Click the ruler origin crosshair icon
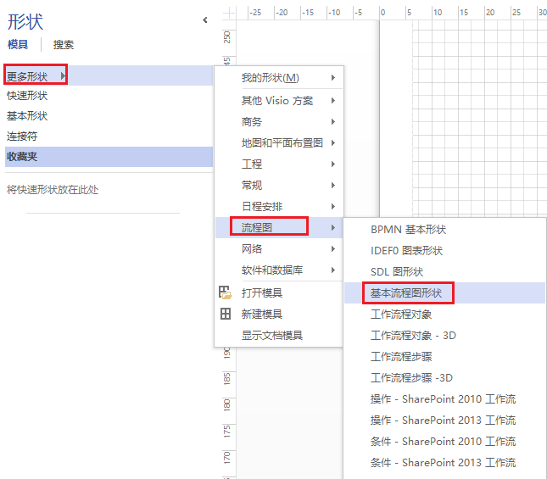The width and height of the screenshot is (547, 479). [x=229, y=14]
